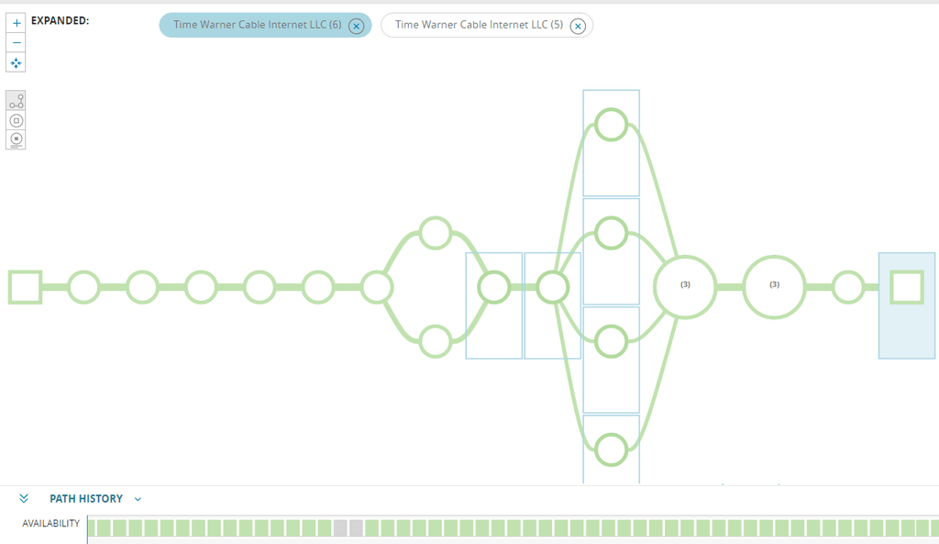The height and width of the screenshot is (544, 939).
Task: Select the topmost node in the vertical branch
Action: click(x=611, y=124)
